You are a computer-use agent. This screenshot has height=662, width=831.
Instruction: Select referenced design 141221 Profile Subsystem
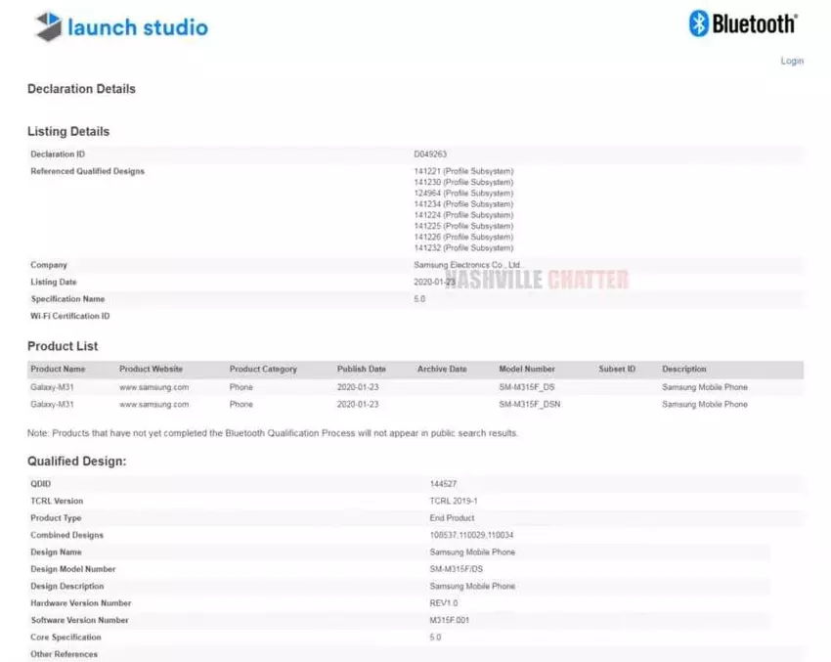[x=462, y=171]
